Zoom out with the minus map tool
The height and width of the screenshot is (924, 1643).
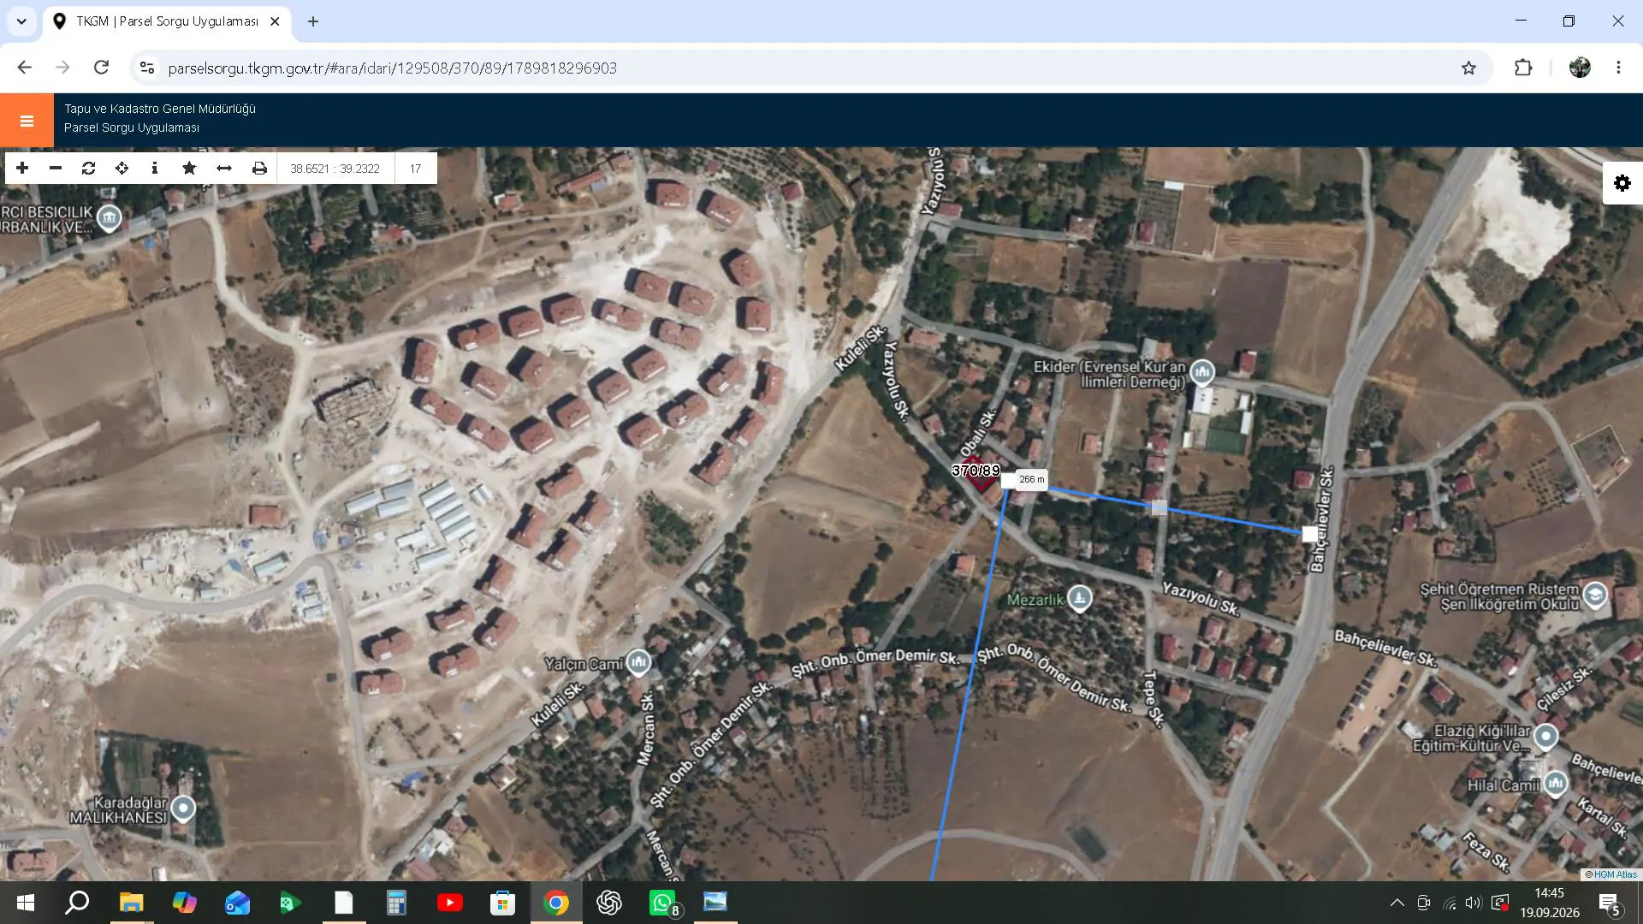coord(56,169)
